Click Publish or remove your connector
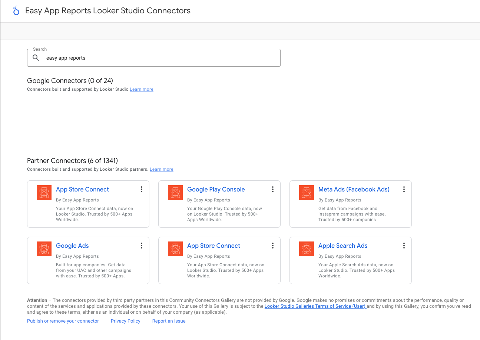The width and height of the screenshot is (480, 340). coord(63,321)
